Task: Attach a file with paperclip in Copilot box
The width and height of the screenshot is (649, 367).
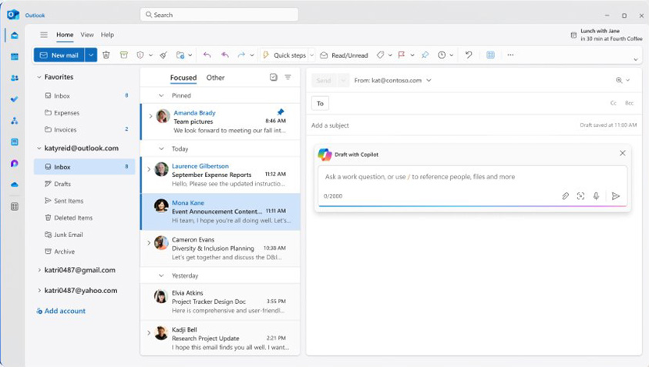Action: click(x=566, y=196)
